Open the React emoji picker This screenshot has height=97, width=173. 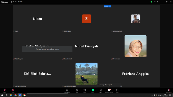(85, 91)
